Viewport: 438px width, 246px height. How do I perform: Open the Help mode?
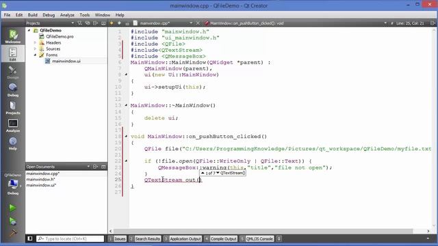[x=13, y=143]
